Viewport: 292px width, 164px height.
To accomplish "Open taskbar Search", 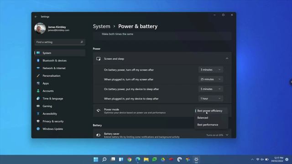I will [104, 159].
